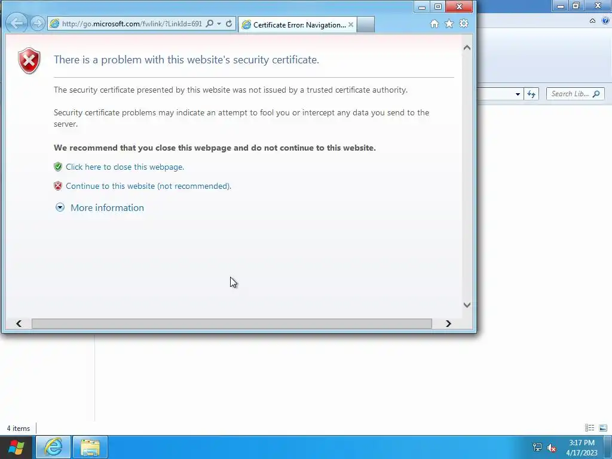Continue to this website (not recommended)

click(x=148, y=186)
